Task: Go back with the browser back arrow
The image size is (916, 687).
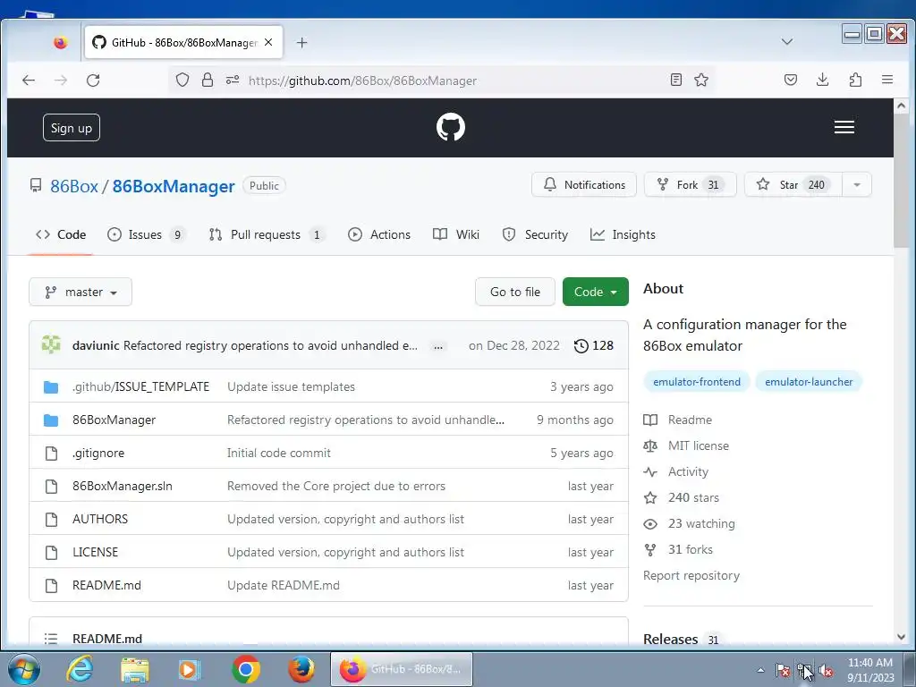Action: (29, 80)
